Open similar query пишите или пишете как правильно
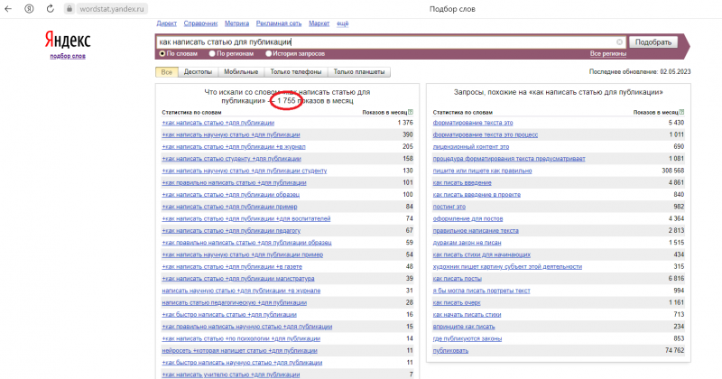Viewport: 722px width, 379px height. pyautogui.click(x=482, y=171)
